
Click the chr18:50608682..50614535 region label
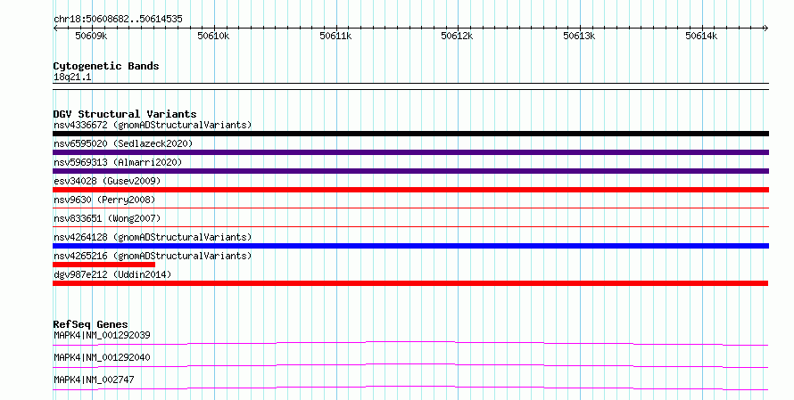pyautogui.click(x=118, y=20)
